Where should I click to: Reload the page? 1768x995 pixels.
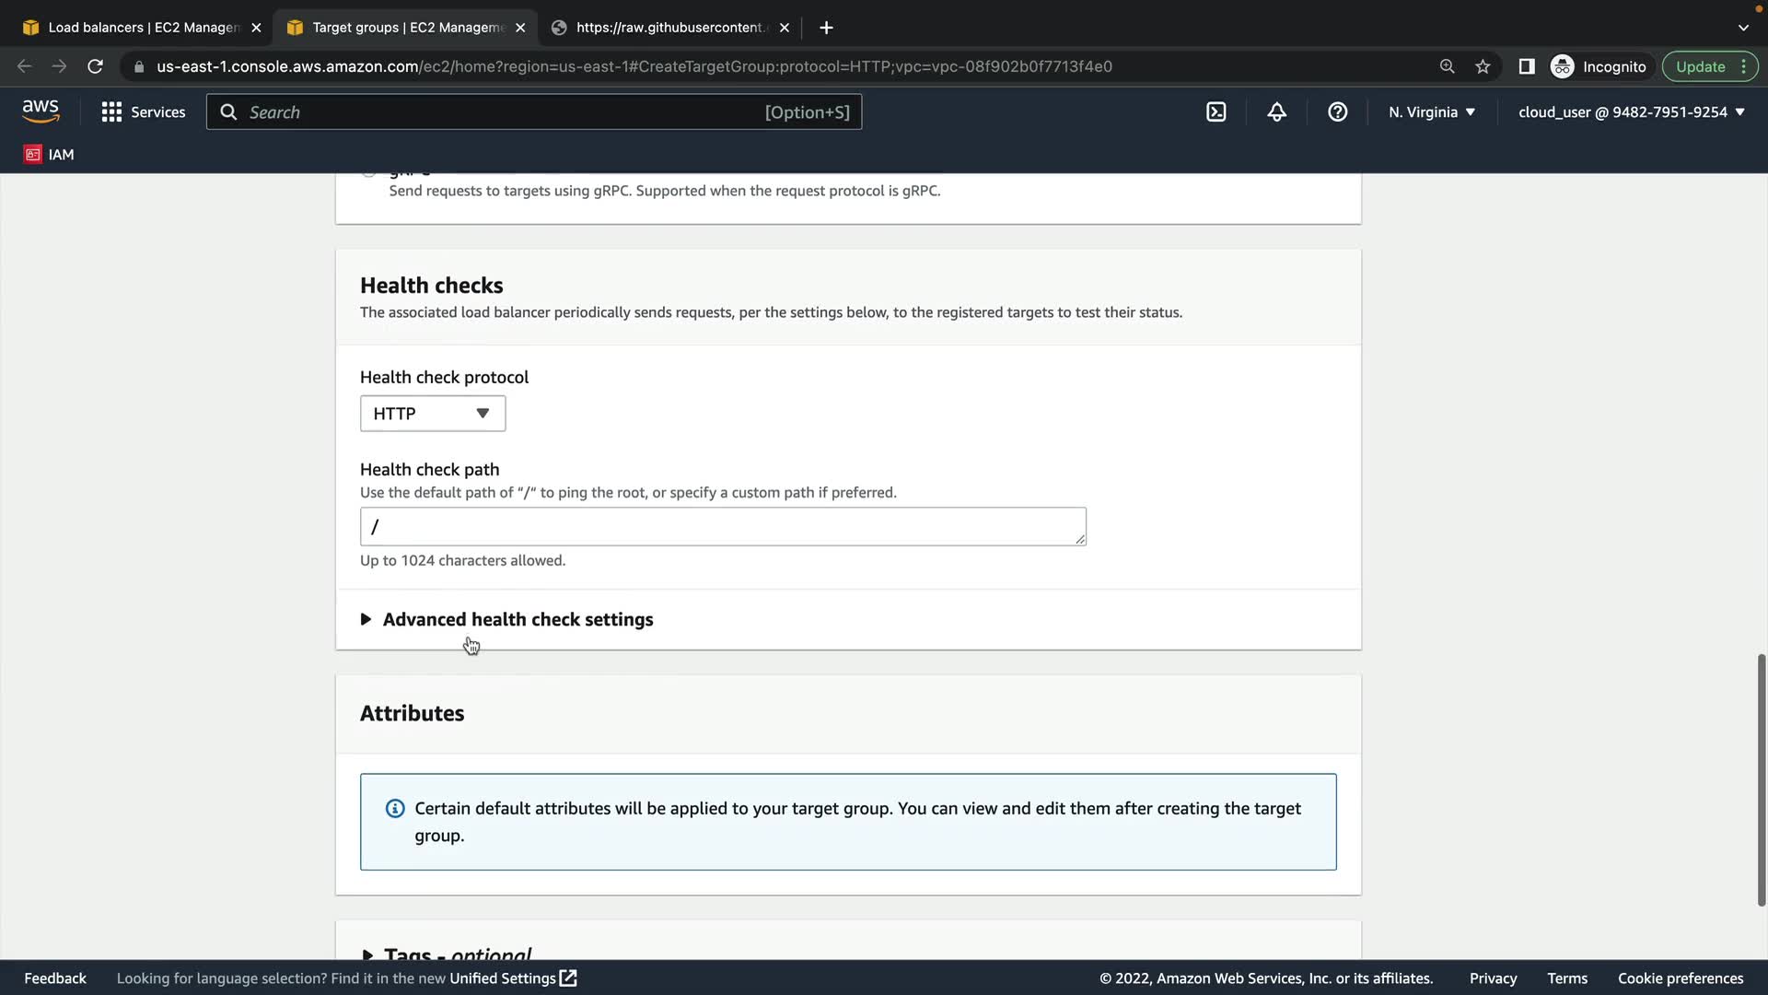(x=95, y=66)
